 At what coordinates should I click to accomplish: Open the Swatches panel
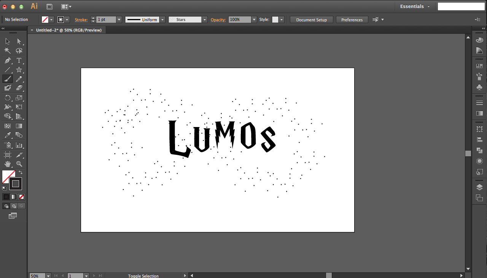point(479,66)
